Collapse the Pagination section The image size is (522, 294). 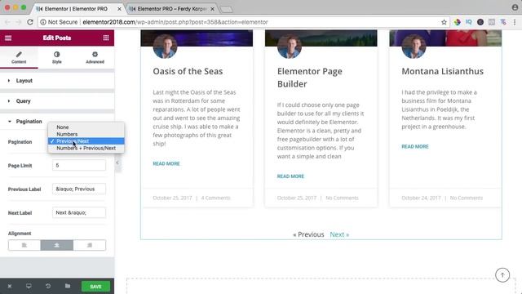(x=57, y=122)
